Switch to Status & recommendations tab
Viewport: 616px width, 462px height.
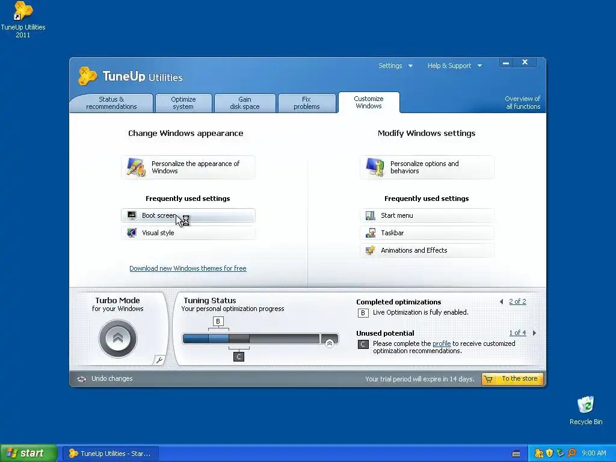point(111,103)
